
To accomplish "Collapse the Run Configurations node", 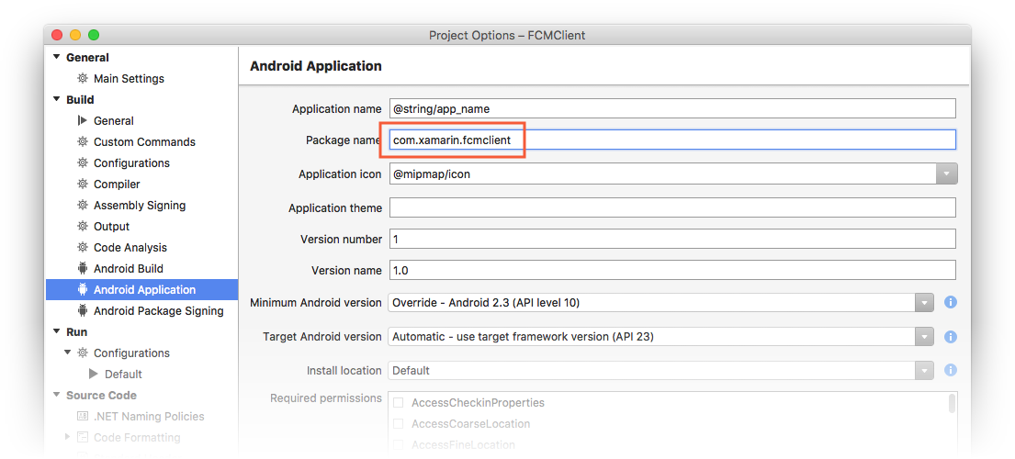I will (x=68, y=353).
